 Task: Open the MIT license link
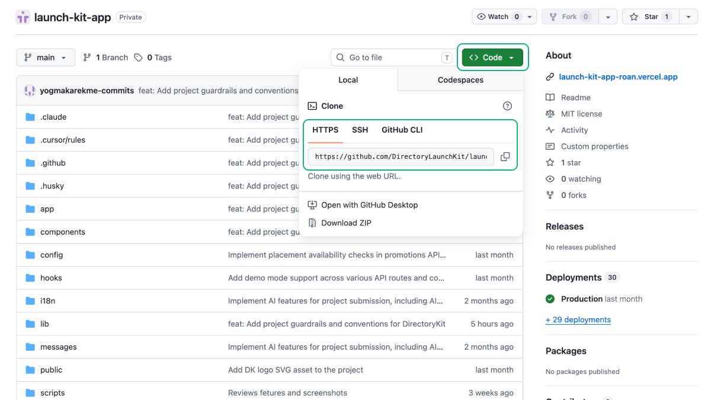click(x=581, y=114)
